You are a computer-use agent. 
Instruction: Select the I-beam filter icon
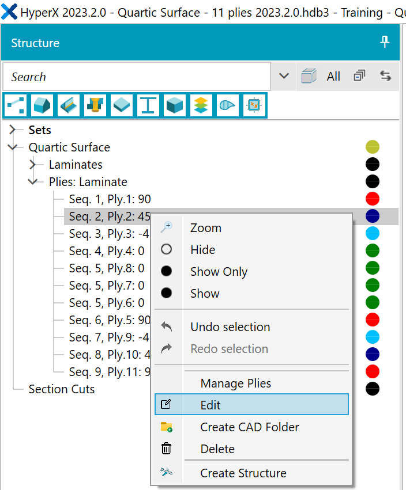148,105
